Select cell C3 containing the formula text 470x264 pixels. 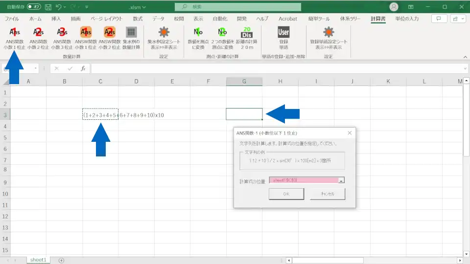100,114
